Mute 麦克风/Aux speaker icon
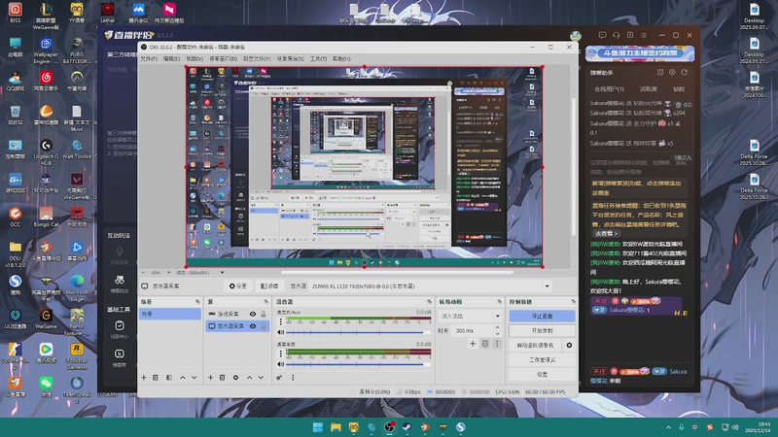The image size is (778, 437). tap(280, 332)
